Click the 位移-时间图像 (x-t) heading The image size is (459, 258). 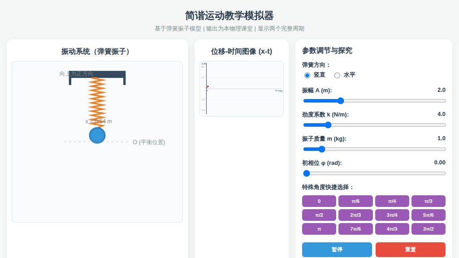pyautogui.click(x=242, y=52)
